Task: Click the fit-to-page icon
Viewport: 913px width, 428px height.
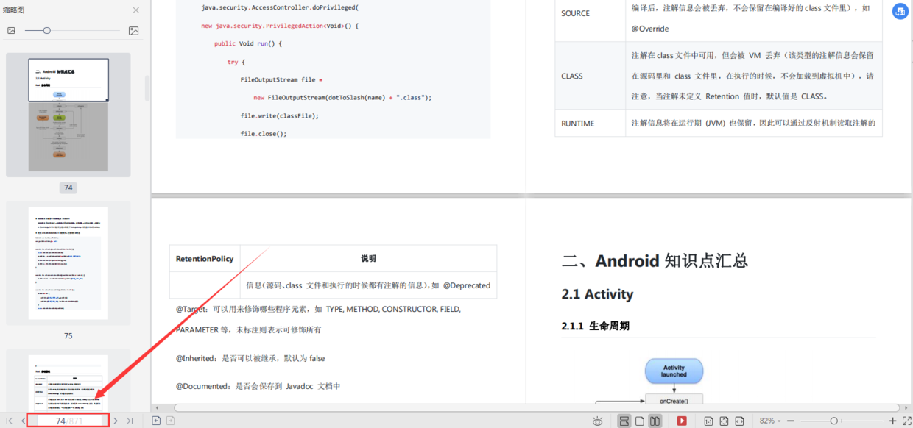Action: [x=725, y=421]
